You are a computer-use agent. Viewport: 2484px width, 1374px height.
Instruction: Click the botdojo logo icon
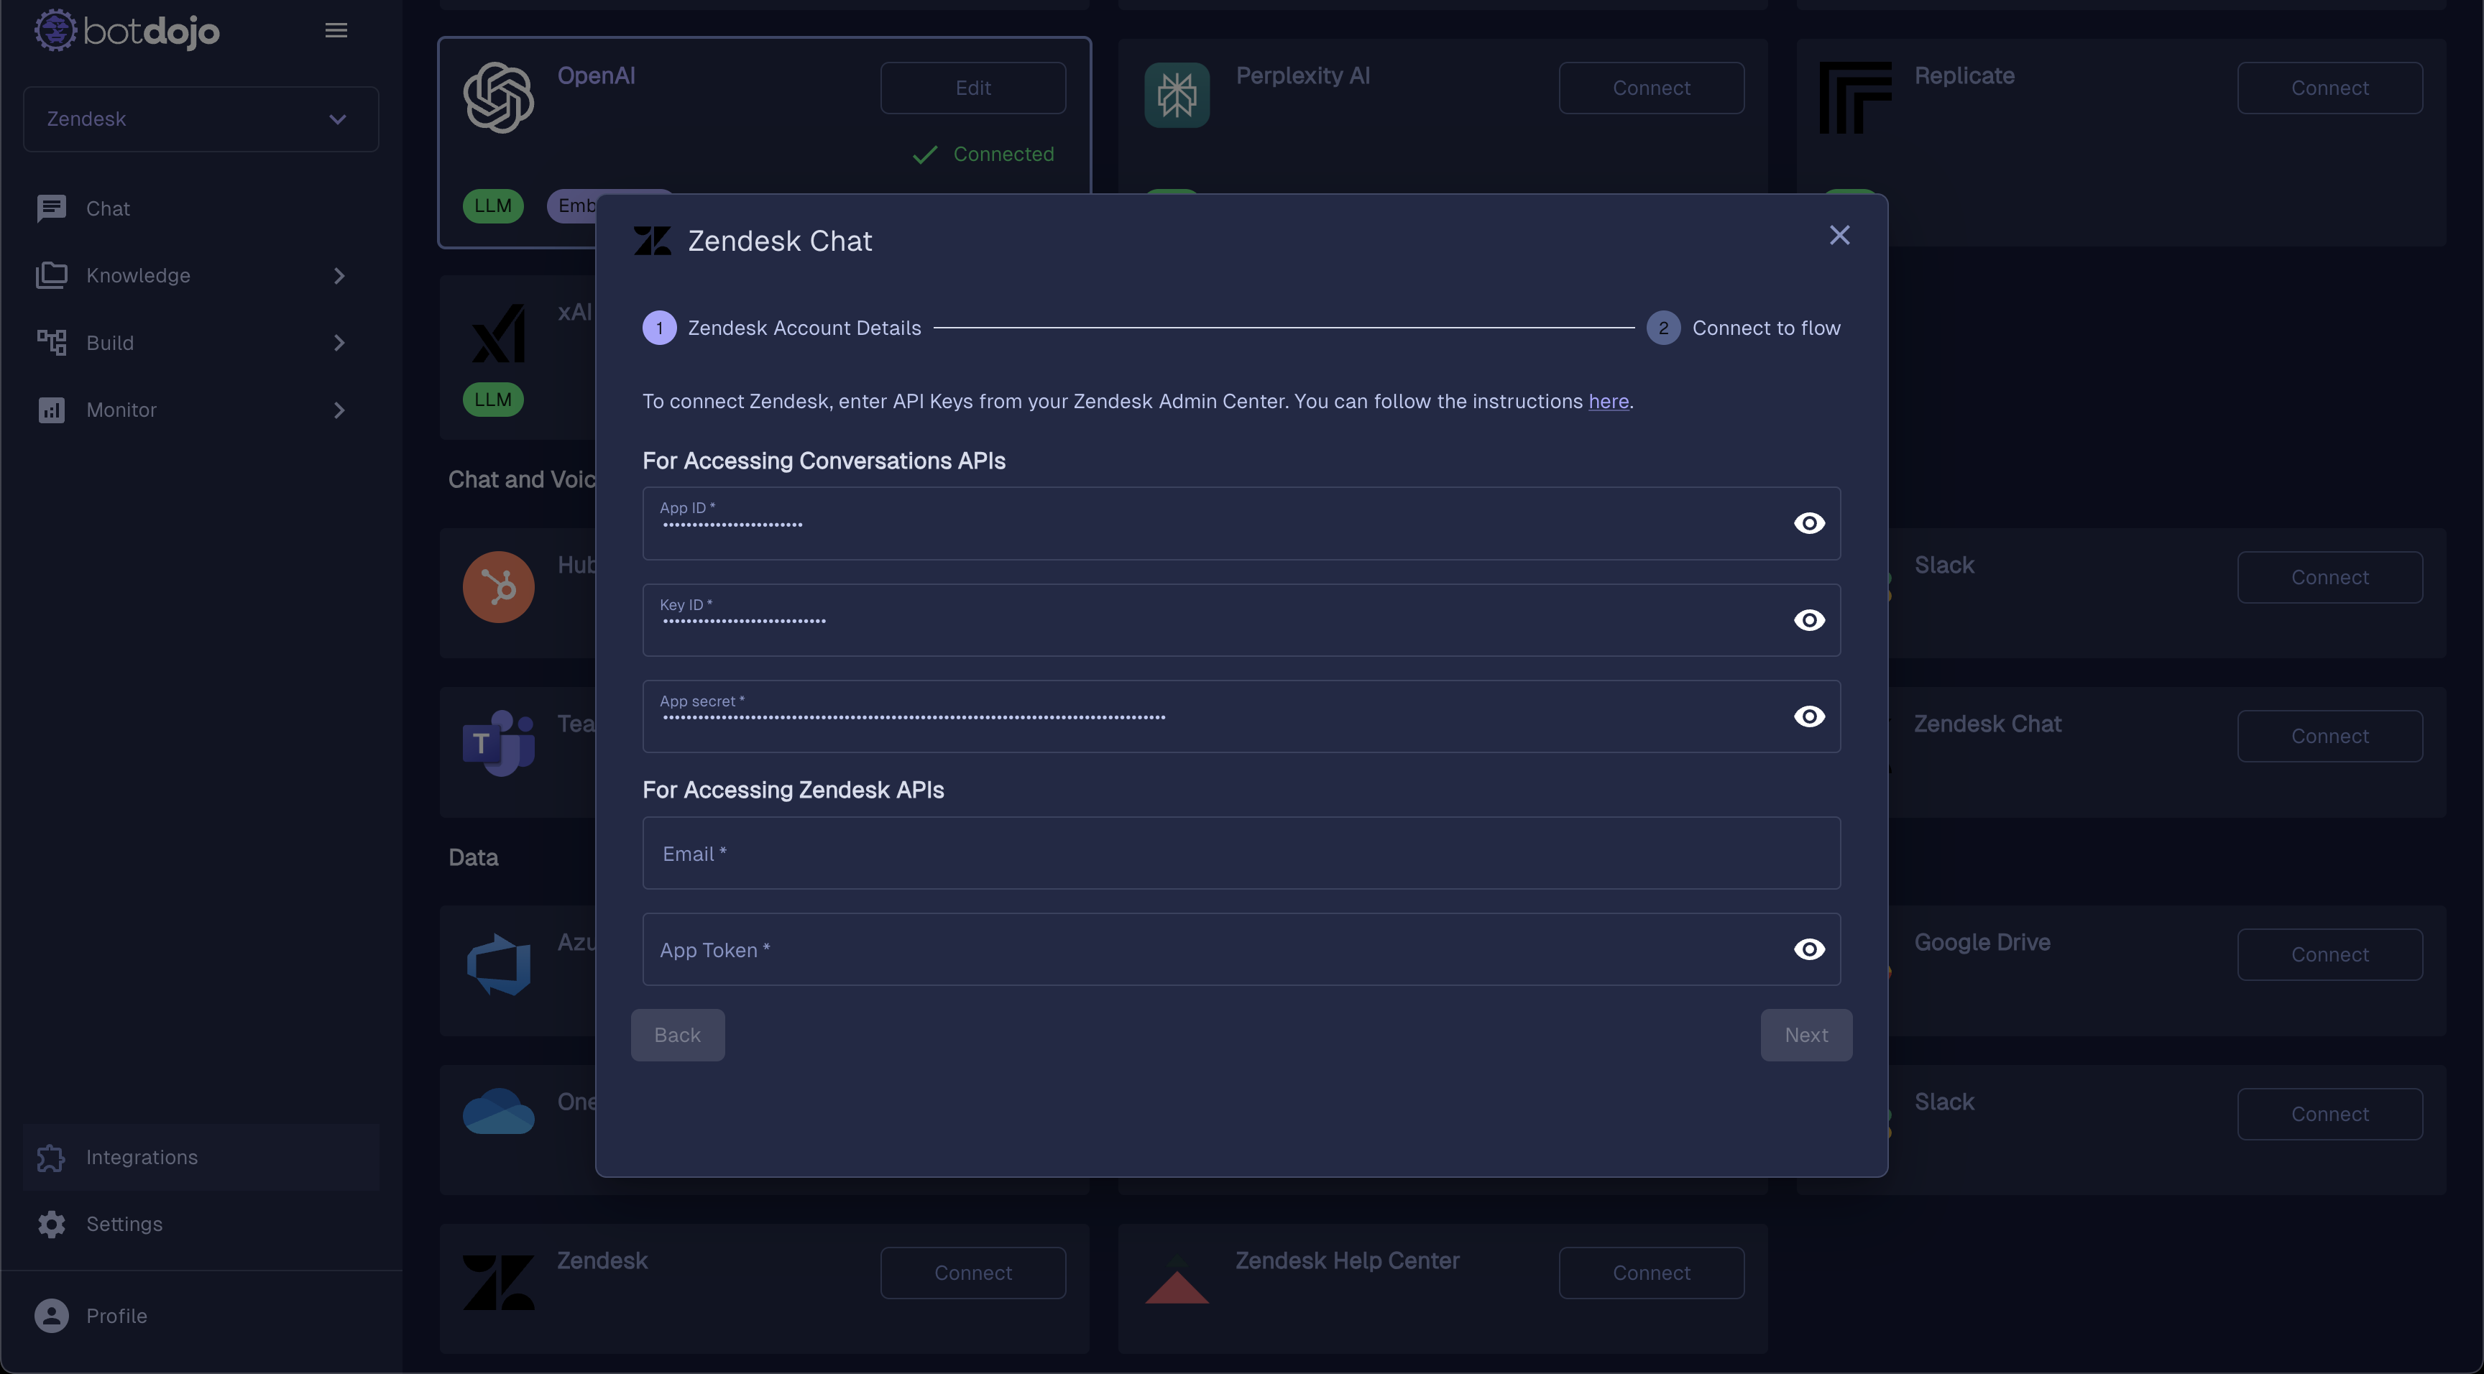(55, 30)
